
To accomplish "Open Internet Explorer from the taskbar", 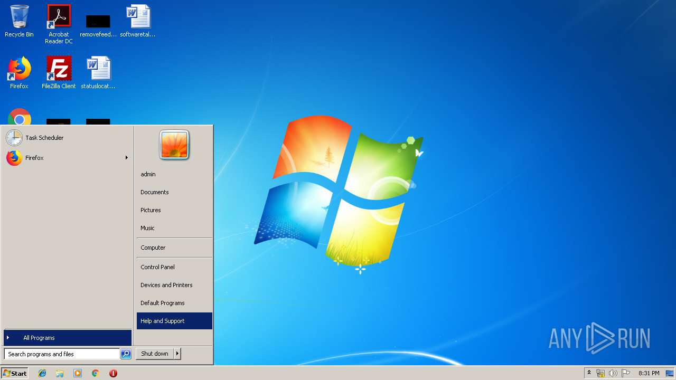I will [x=42, y=373].
